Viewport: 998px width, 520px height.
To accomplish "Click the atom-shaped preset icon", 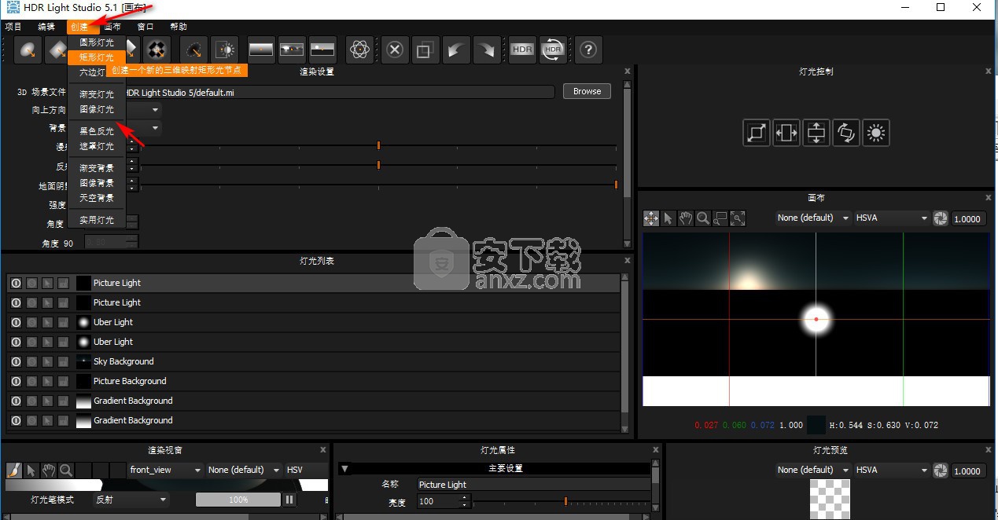I will tap(359, 49).
